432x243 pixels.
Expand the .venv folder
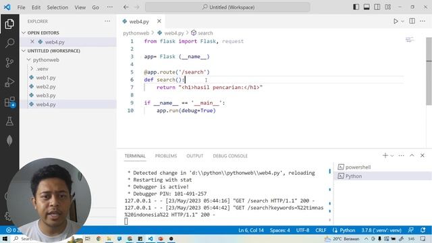point(32,69)
